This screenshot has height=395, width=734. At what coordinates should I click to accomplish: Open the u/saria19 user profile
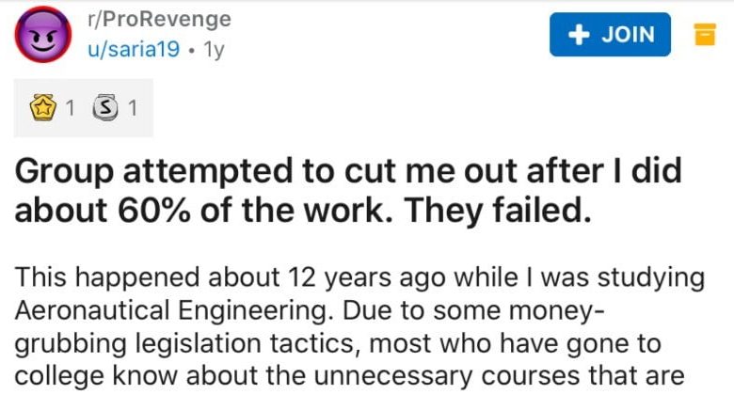click(x=136, y=48)
